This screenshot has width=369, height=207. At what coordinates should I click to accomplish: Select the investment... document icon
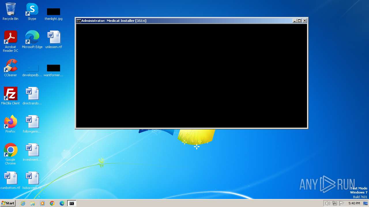pyautogui.click(x=32, y=152)
